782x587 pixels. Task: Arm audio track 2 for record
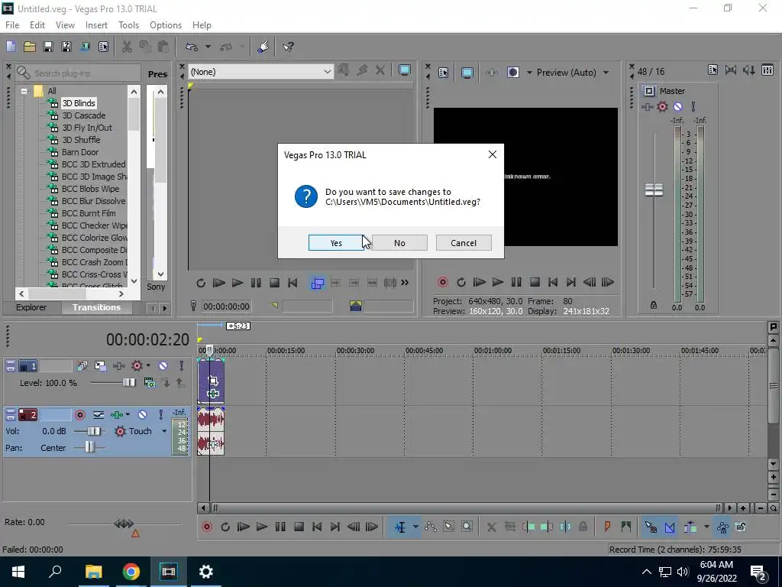tap(79, 415)
